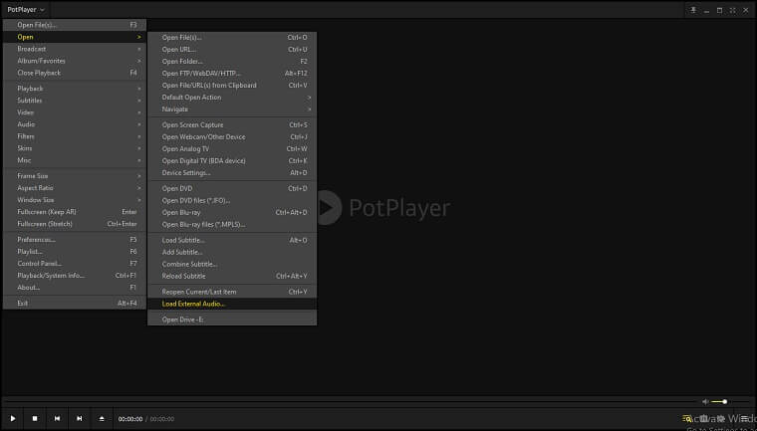
Task: Pin the window always on top
Action: click(693, 10)
